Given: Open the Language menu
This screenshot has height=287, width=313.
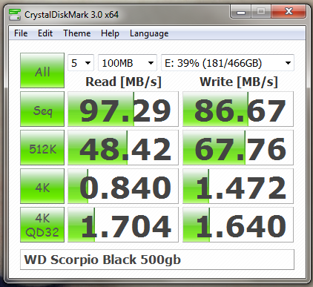Looking at the screenshot, I should coord(149,33).
